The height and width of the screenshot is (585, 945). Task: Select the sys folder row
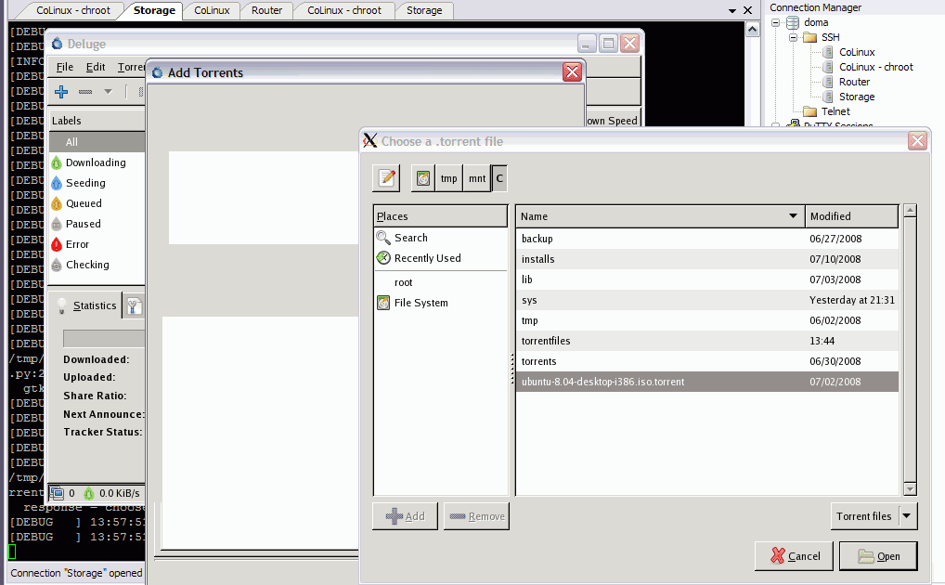pyautogui.click(x=707, y=300)
